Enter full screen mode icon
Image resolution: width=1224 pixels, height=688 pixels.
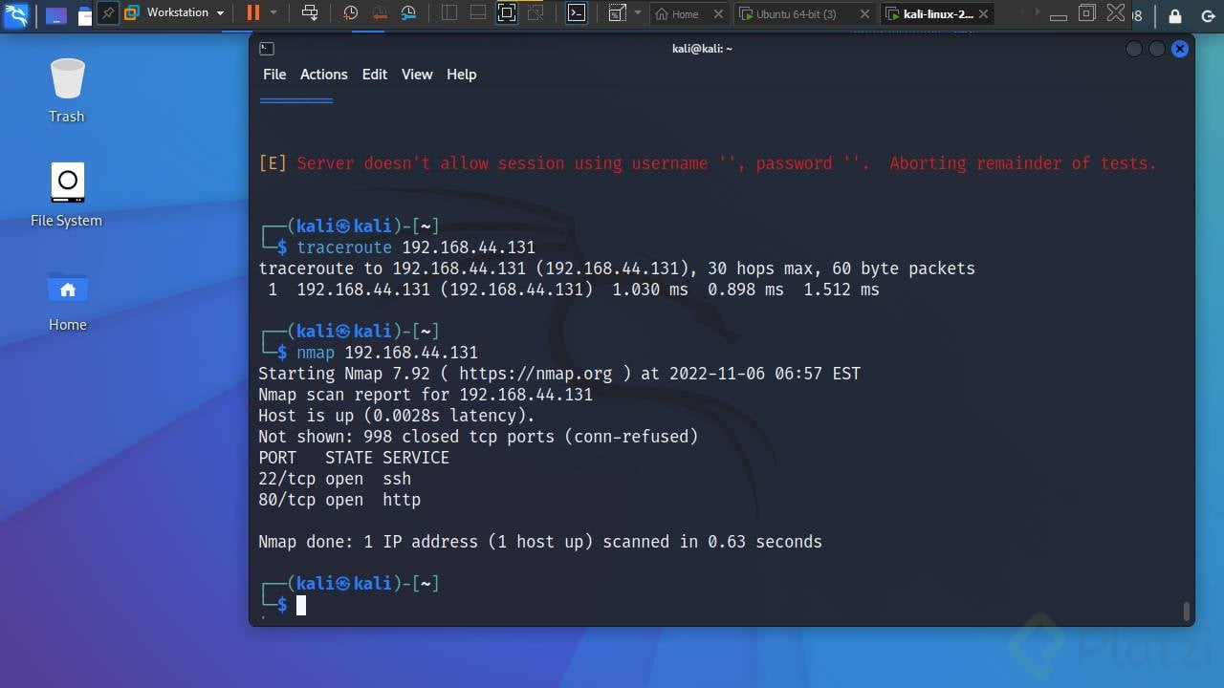click(507, 13)
